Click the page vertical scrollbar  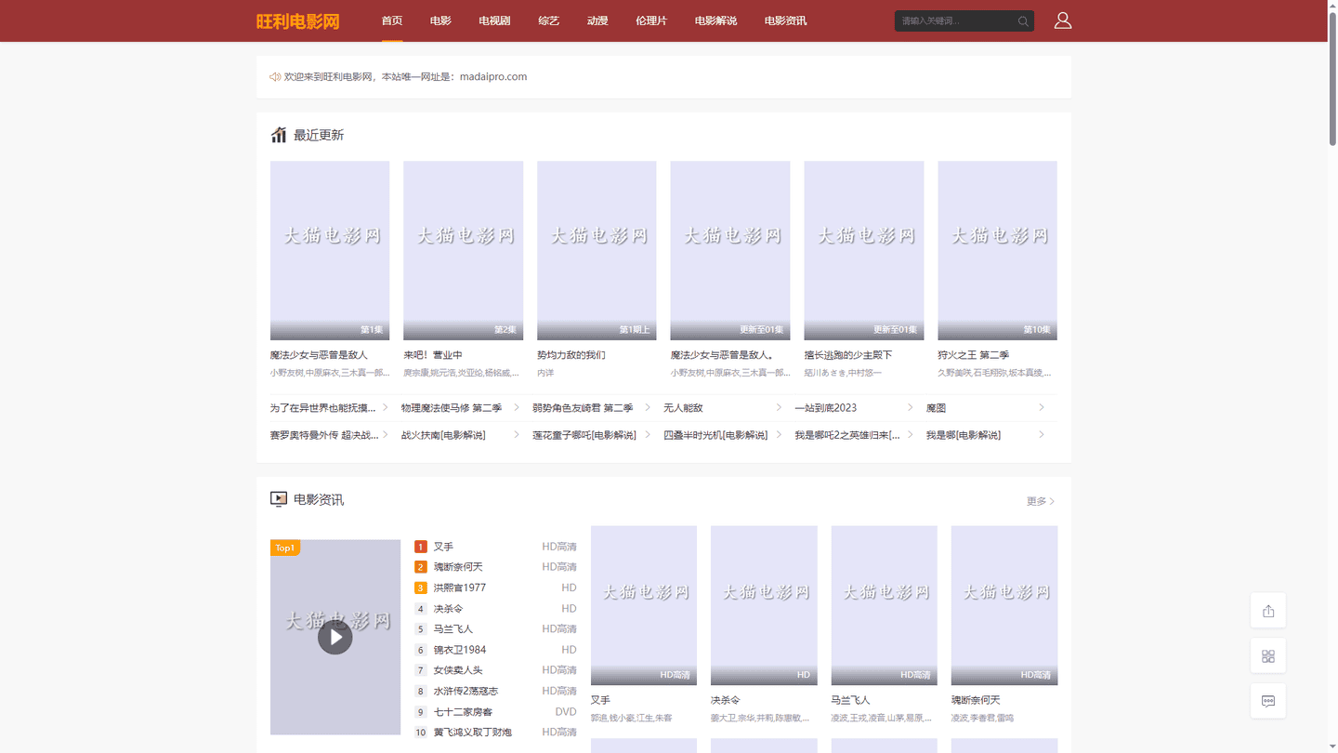pos(1332,79)
